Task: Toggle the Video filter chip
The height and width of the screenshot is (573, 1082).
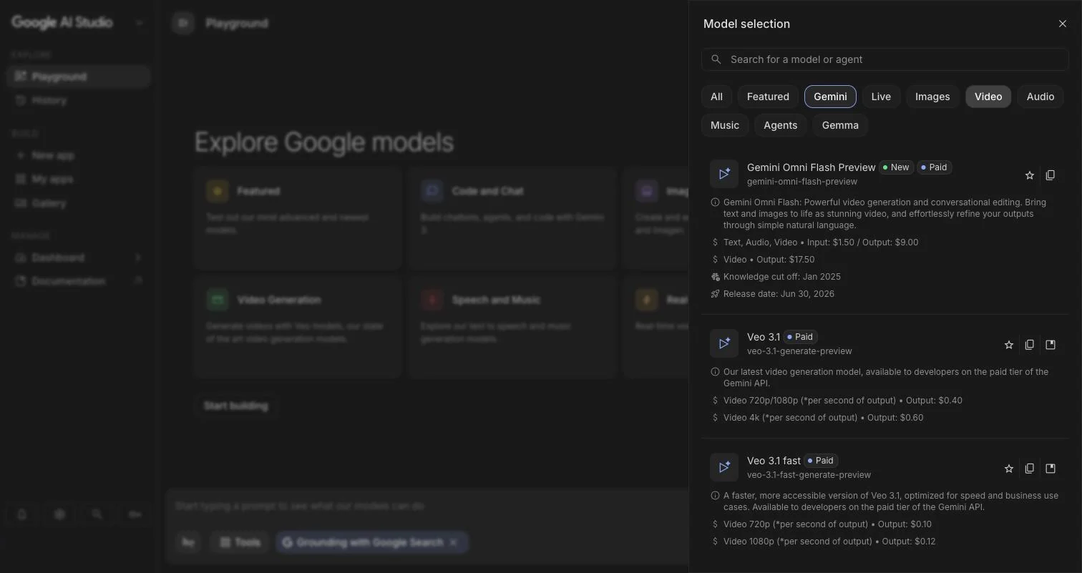Action: pos(988,97)
